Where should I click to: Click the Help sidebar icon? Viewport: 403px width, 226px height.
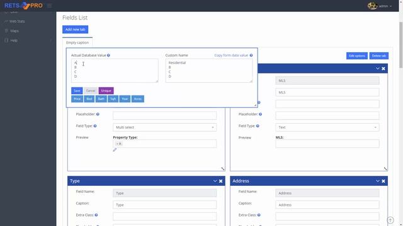pyautogui.click(x=6, y=40)
